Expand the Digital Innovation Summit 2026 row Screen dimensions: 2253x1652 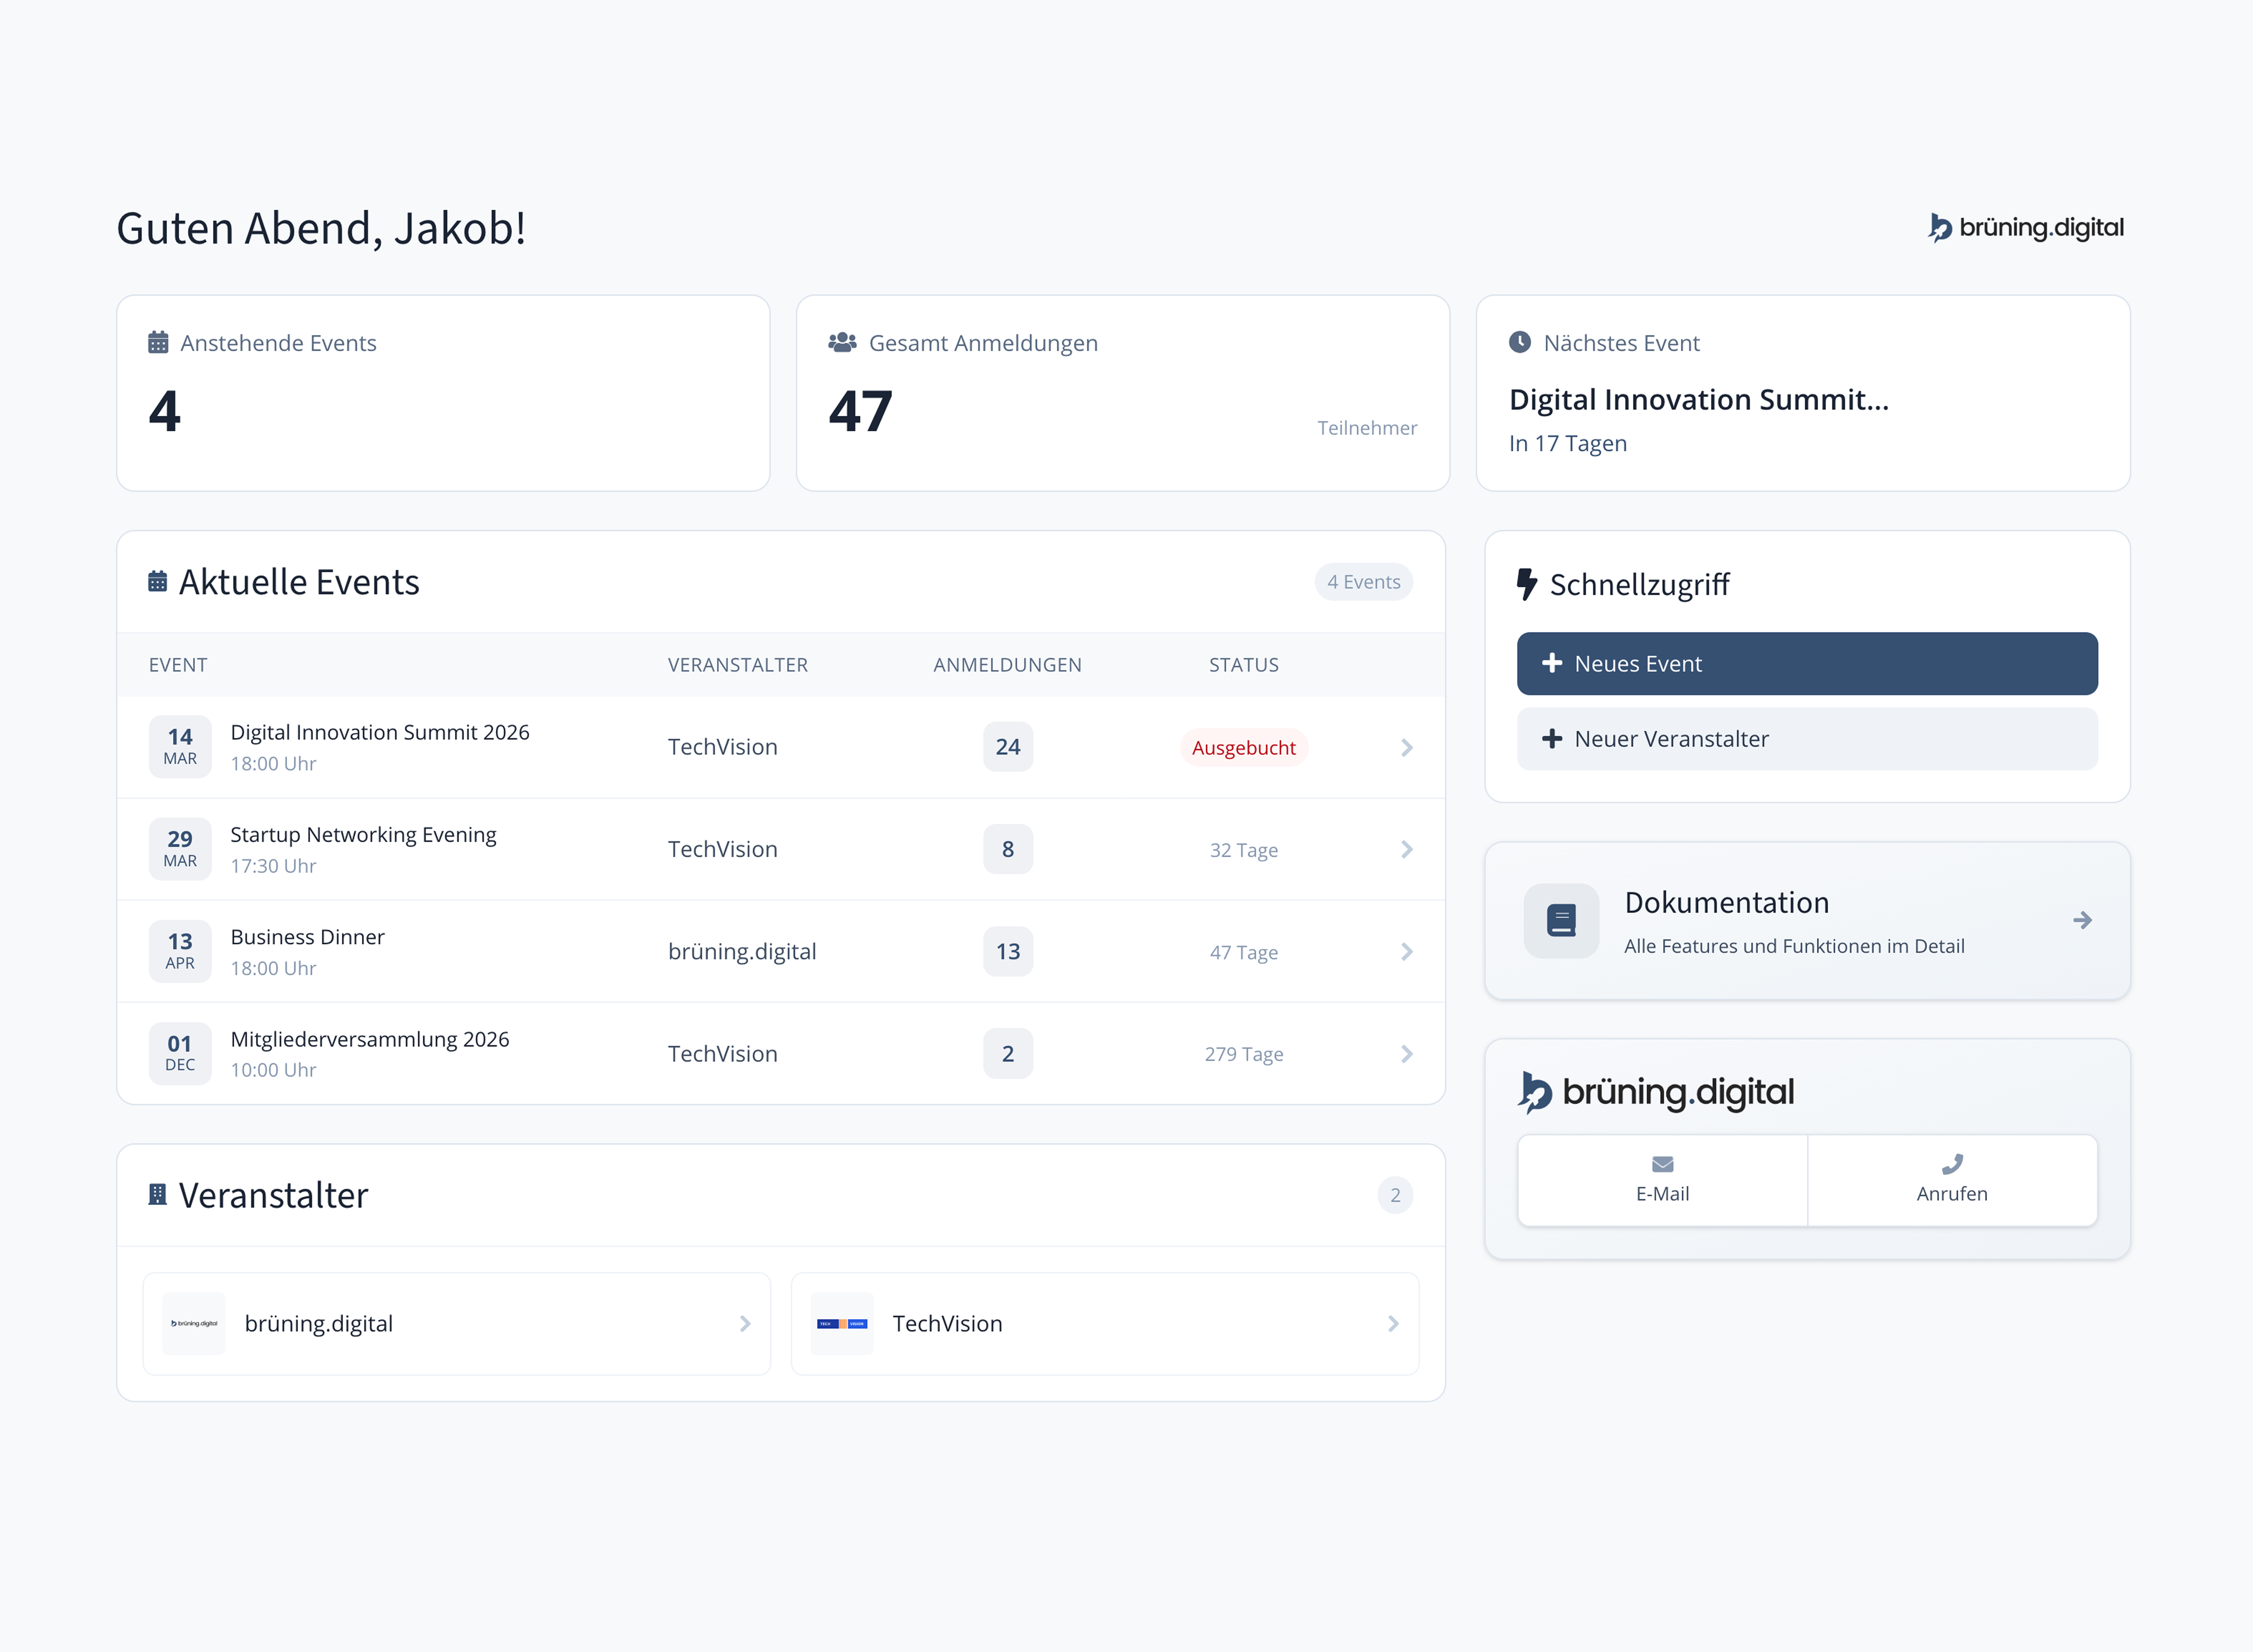(x=1407, y=747)
